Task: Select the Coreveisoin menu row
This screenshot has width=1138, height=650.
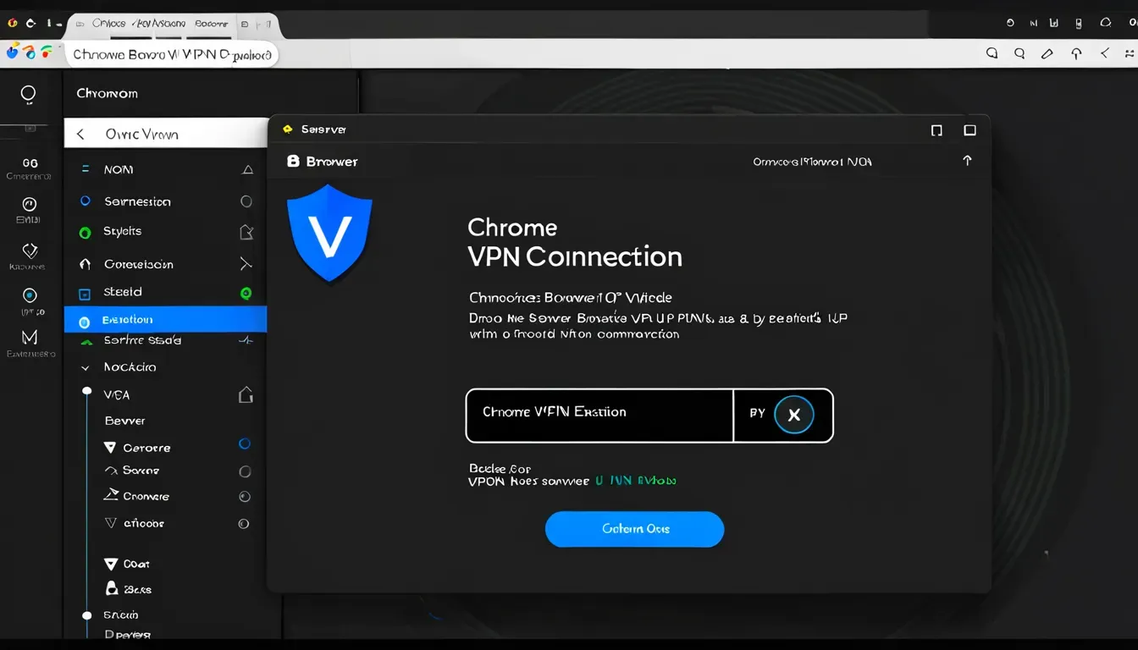Action: (165, 264)
